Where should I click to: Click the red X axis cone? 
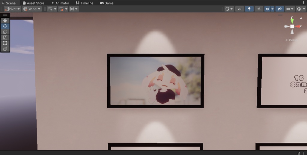298,26
